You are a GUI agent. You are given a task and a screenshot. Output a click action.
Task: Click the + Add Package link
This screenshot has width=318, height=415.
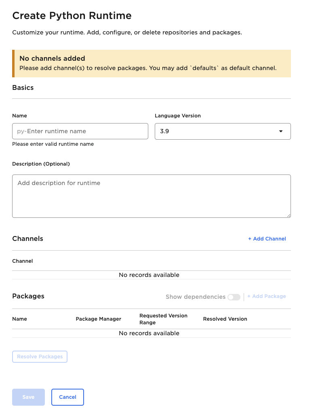pos(267,296)
